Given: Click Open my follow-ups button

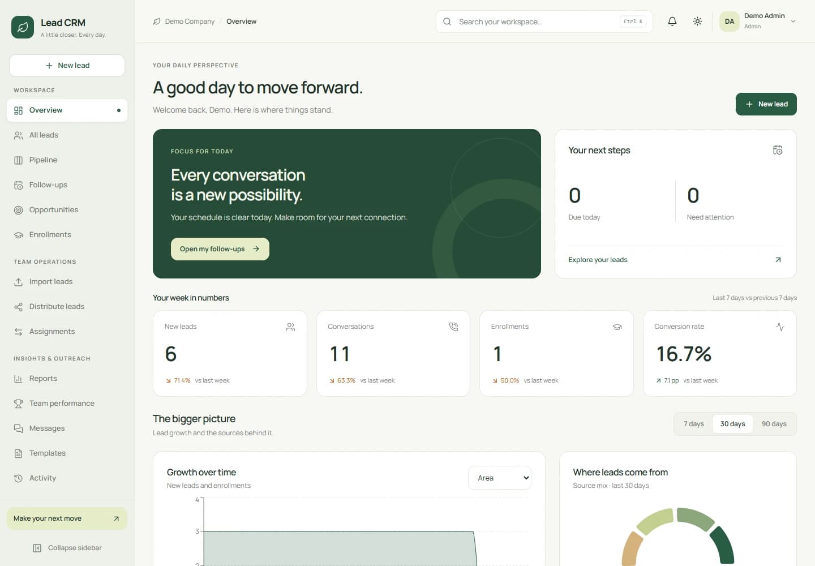Looking at the screenshot, I should 220,249.
